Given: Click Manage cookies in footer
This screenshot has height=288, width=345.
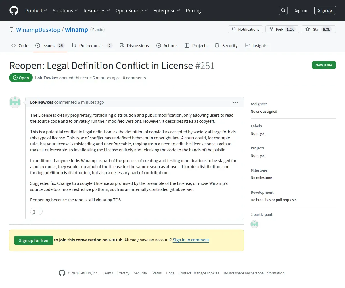Looking at the screenshot, I should point(206,273).
